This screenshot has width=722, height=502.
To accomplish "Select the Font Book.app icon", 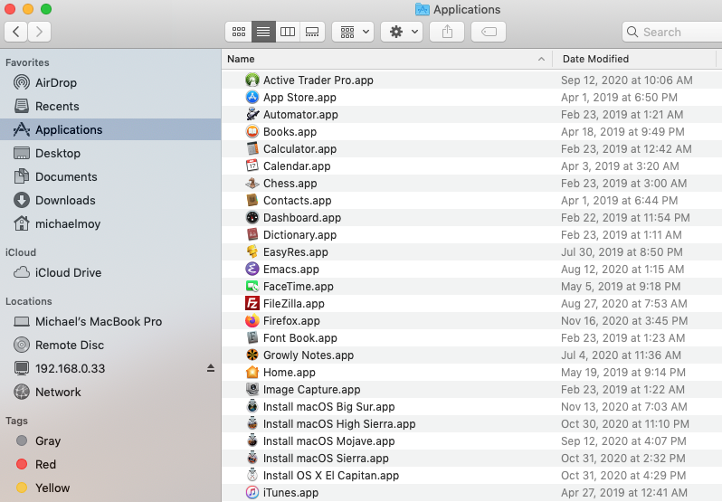I will coord(252,337).
